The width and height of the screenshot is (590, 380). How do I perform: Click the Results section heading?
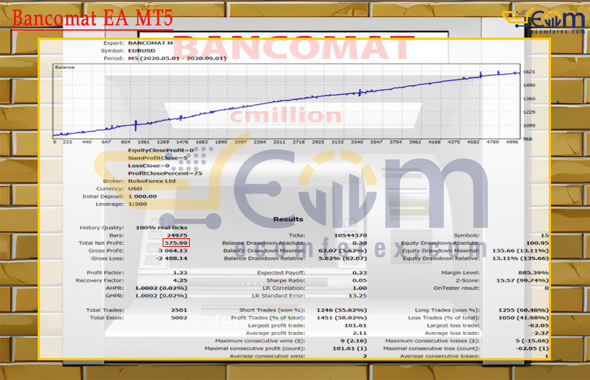(x=288, y=219)
